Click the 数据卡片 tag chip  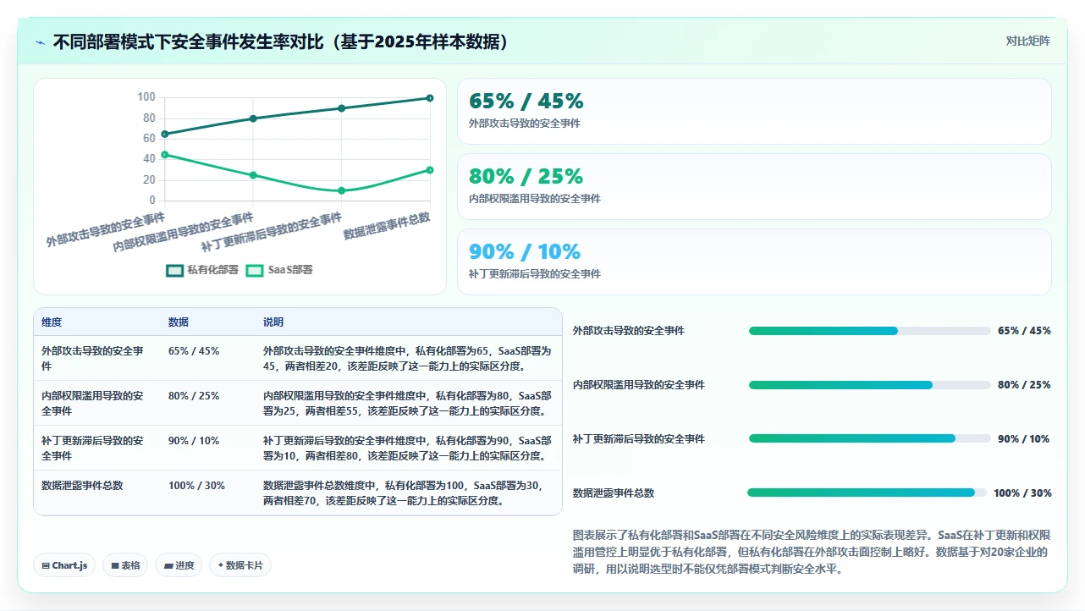(x=240, y=565)
